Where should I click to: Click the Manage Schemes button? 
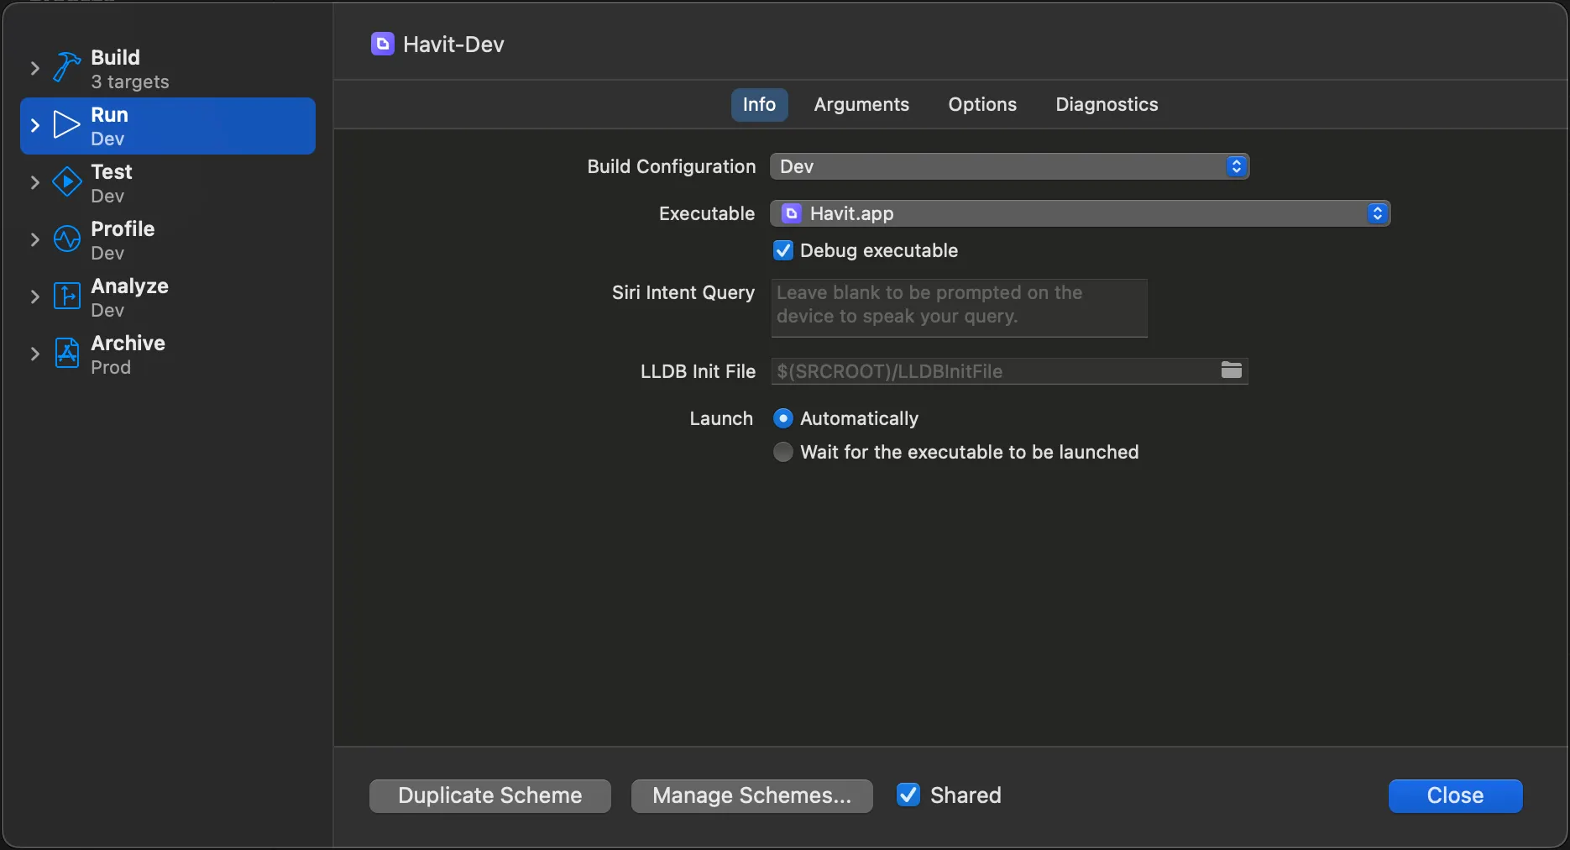[751, 795]
